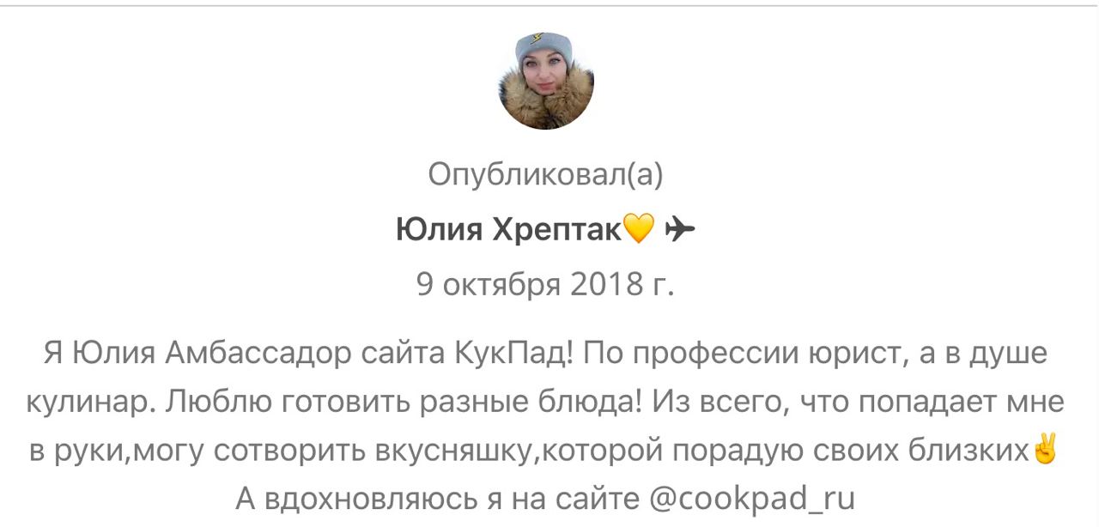The image size is (1099, 527).
Task: Click the @cookpad_ru mention
Action: coord(753,498)
